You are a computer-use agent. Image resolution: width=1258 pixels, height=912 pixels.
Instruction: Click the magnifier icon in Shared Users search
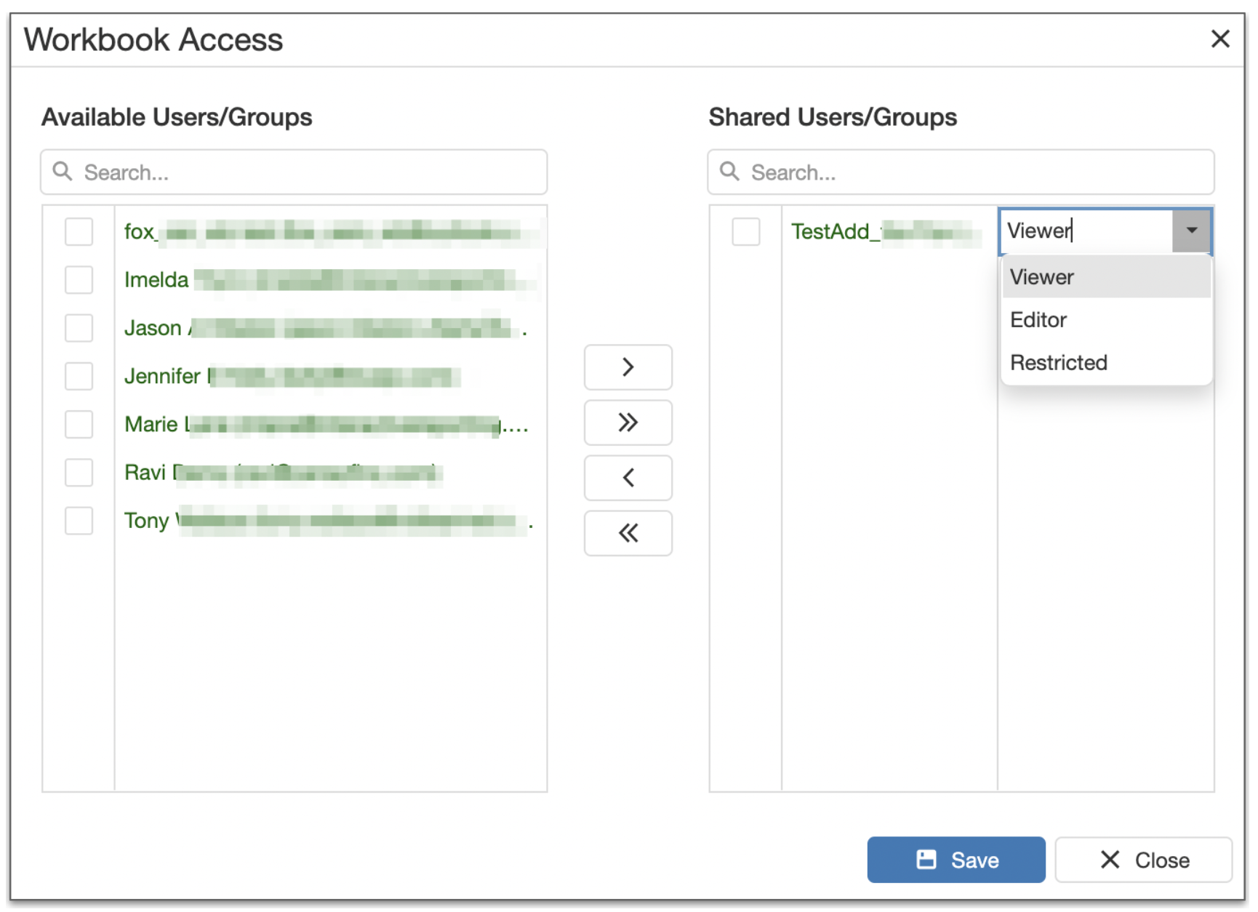(729, 172)
